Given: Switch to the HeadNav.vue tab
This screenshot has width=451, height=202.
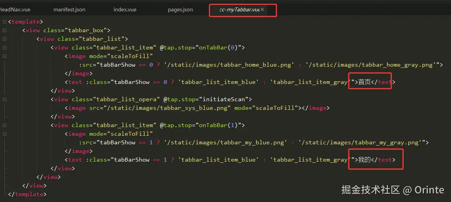Looking at the screenshot, I should (x=15, y=10).
